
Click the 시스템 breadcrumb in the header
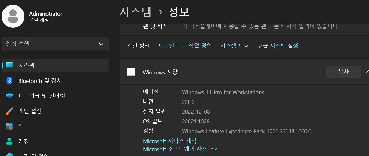[135, 12]
